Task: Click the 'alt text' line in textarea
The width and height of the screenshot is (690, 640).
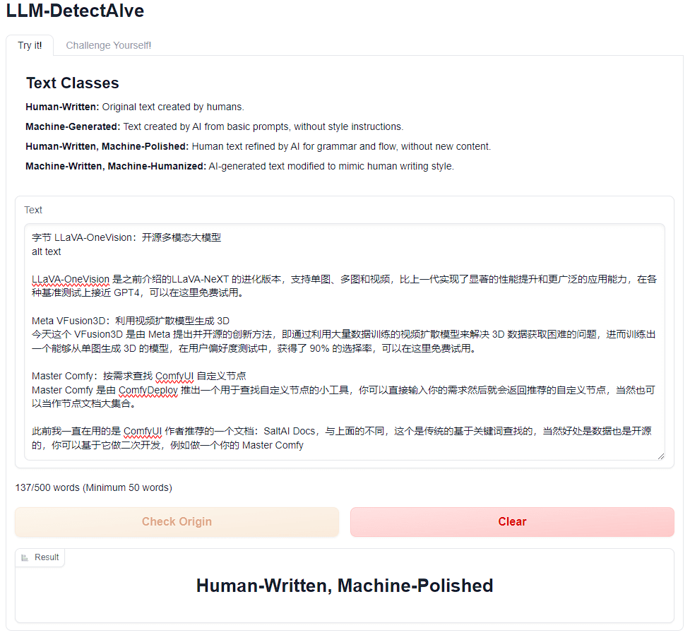Action: [x=46, y=251]
